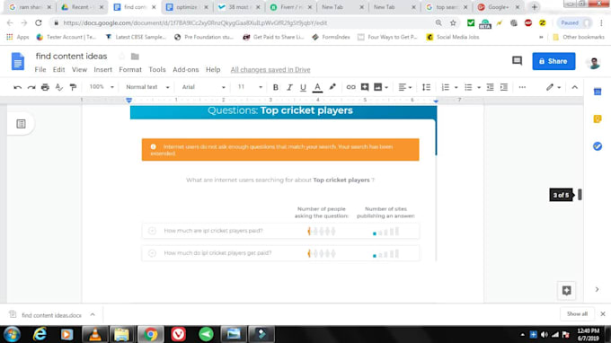This screenshot has width=611, height=343.
Task: Move document using the folder icon
Action: (135, 57)
